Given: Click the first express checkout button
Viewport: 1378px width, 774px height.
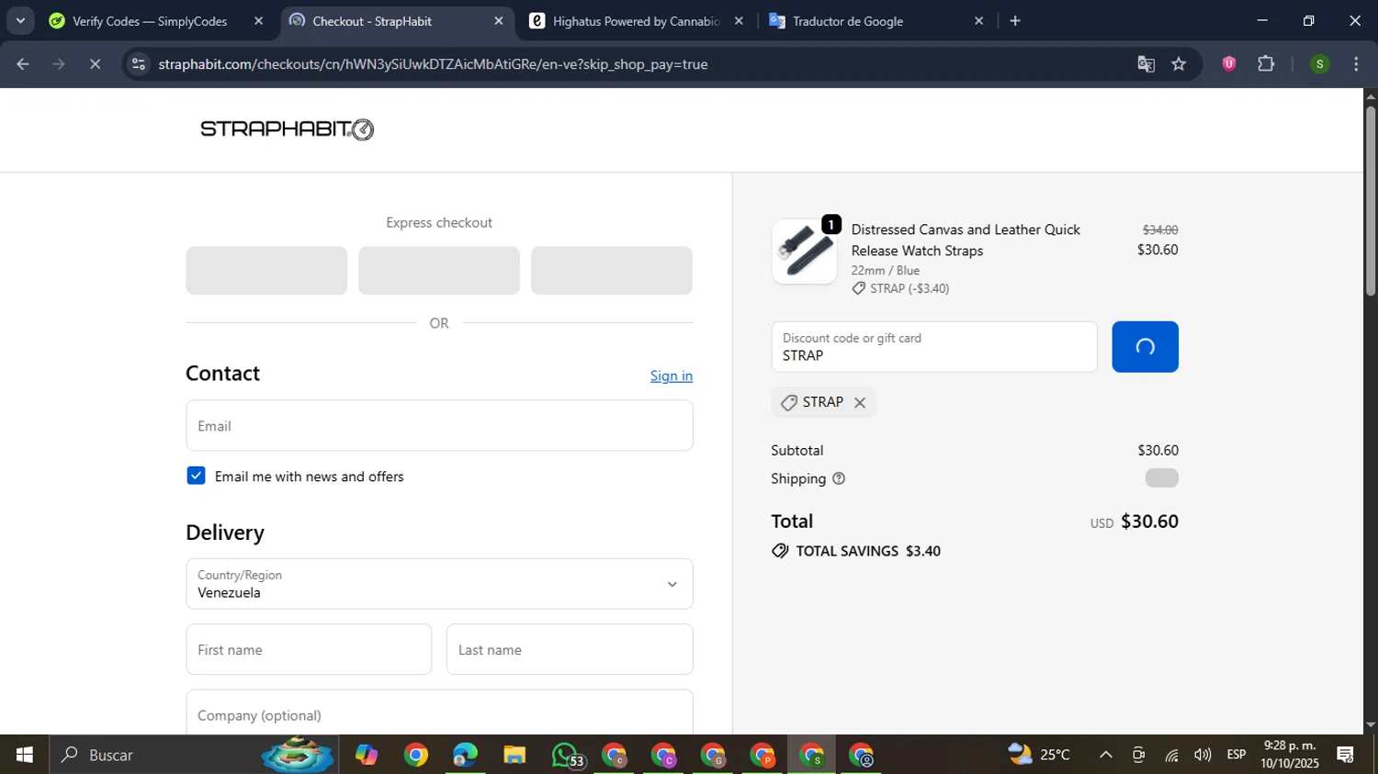Looking at the screenshot, I should tap(266, 271).
